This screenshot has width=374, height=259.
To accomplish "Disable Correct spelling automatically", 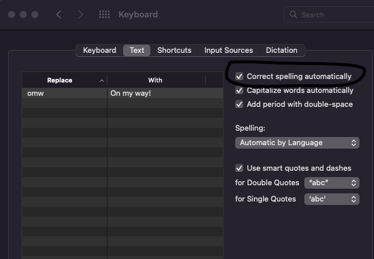I will [x=239, y=76].
